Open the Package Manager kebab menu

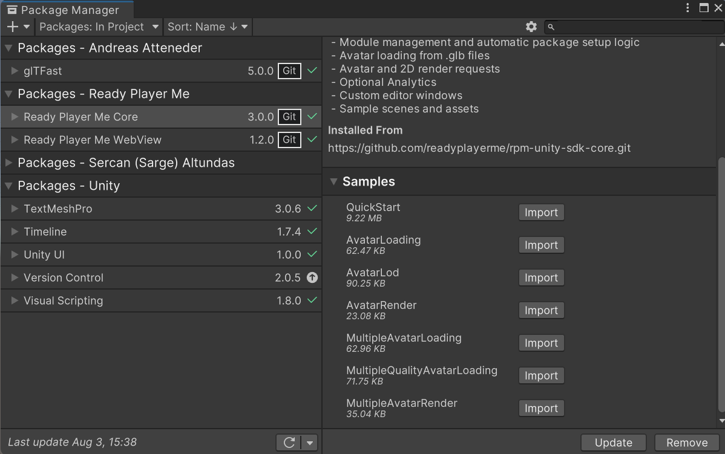point(687,8)
